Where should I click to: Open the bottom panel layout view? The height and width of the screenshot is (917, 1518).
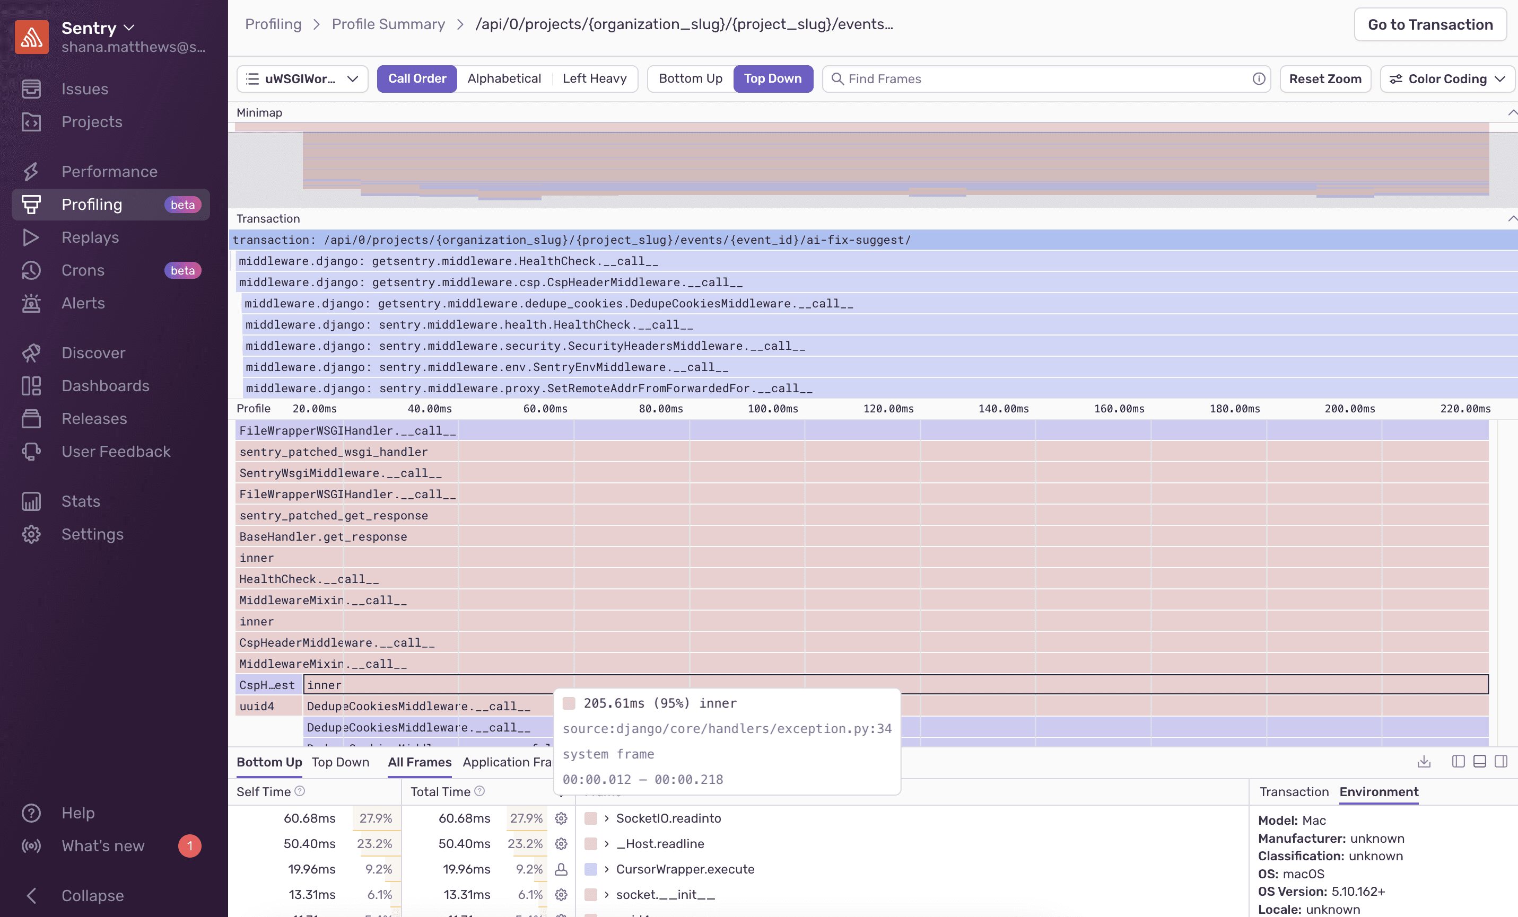pyautogui.click(x=1479, y=762)
